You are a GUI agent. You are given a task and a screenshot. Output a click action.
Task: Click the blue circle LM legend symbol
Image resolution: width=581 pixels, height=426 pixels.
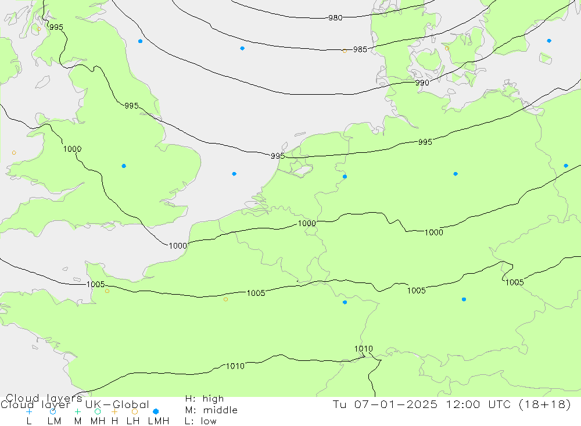[53, 411]
